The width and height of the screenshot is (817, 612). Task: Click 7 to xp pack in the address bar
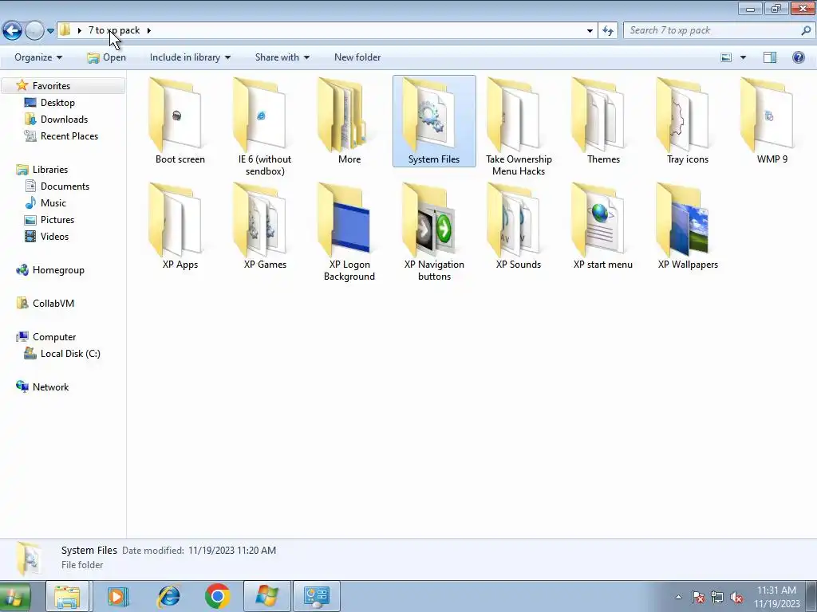pos(114,30)
